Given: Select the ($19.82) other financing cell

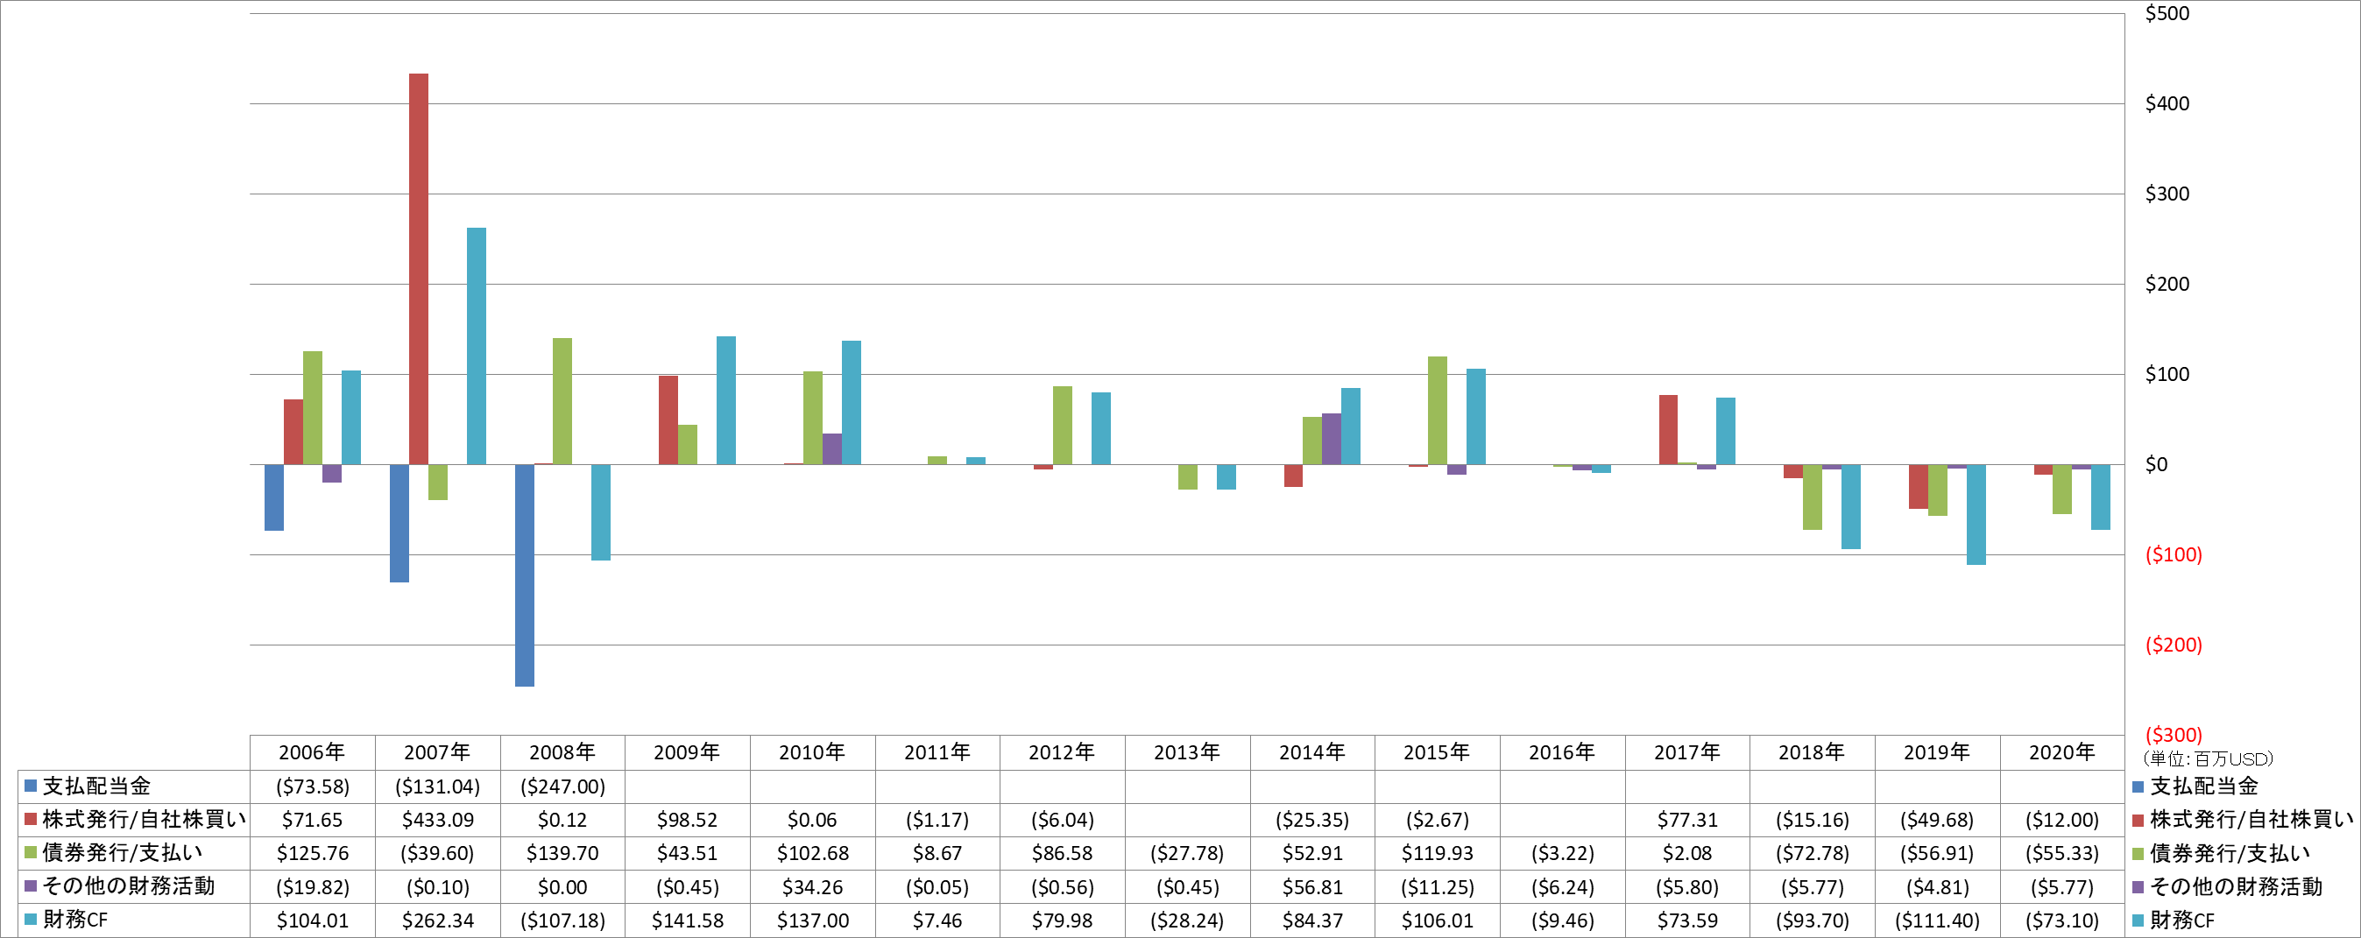Looking at the screenshot, I should click(313, 886).
